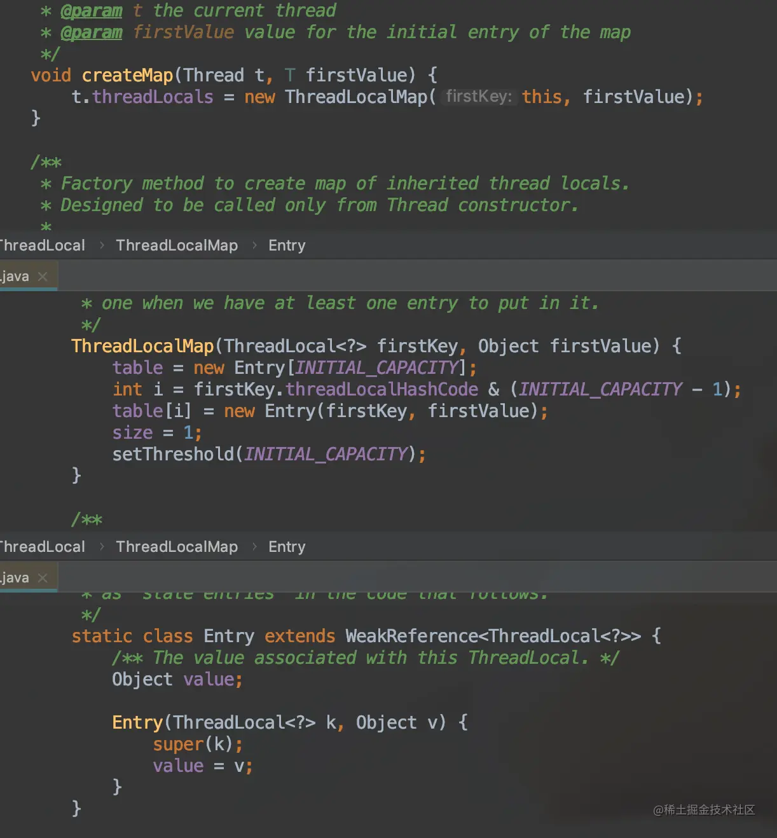Click the threadLocalHashCode field
The width and height of the screenshot is (777, 838).
[382, 389]
